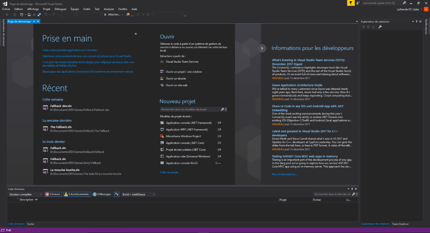Click the home icon in Explorateur de solutions

(x=373, y=27)
